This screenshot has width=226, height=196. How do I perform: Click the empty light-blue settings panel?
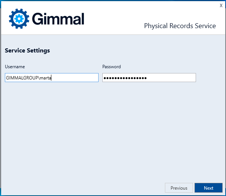[x=112, y=131]
